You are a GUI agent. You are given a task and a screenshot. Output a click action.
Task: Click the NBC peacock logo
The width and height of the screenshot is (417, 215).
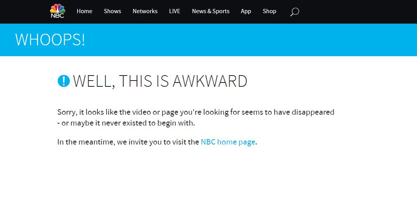click(57, 9)
